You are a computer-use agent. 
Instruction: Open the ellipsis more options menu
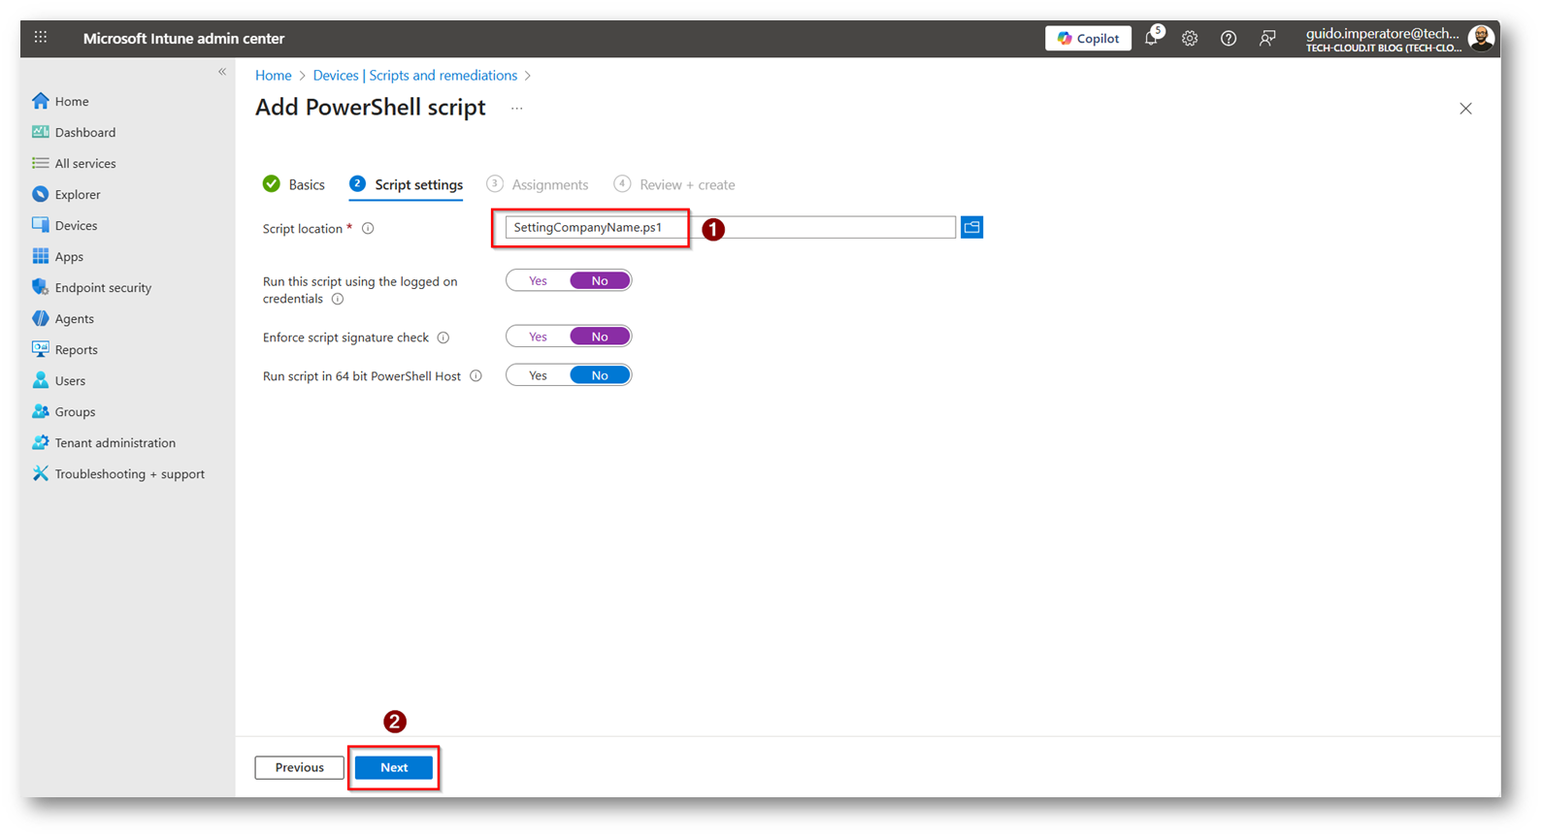[x=517, y=109]
